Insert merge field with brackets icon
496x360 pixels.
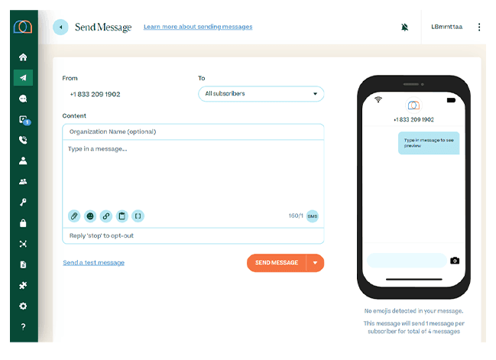click(x=138, y=216)
